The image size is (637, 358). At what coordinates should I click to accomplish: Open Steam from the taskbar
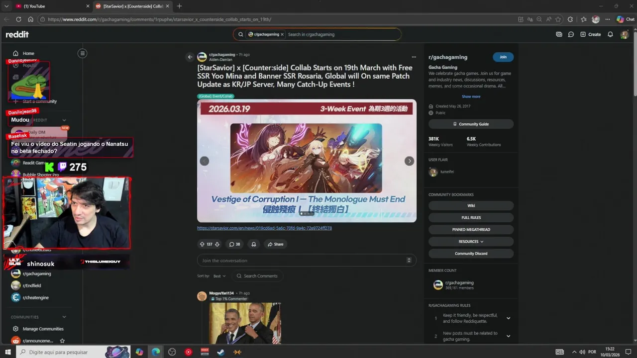point(220,352)
